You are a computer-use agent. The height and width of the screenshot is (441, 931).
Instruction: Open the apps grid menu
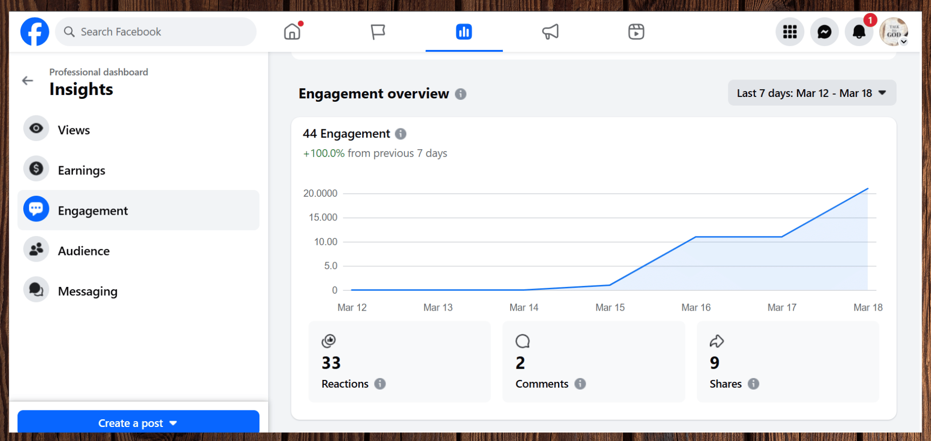[790, 32]
